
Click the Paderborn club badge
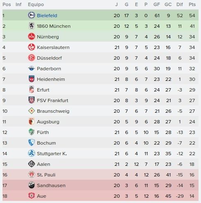(x=32, y=68)
